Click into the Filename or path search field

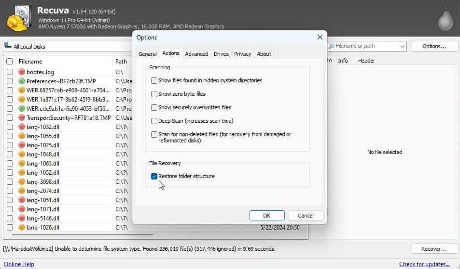pyautogui.click(x=367, y=46)
